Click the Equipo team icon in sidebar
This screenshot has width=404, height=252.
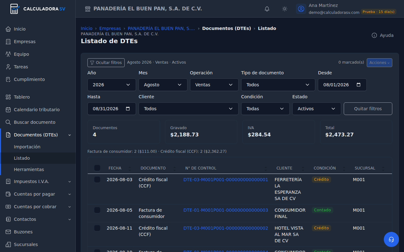click(8, 54)
